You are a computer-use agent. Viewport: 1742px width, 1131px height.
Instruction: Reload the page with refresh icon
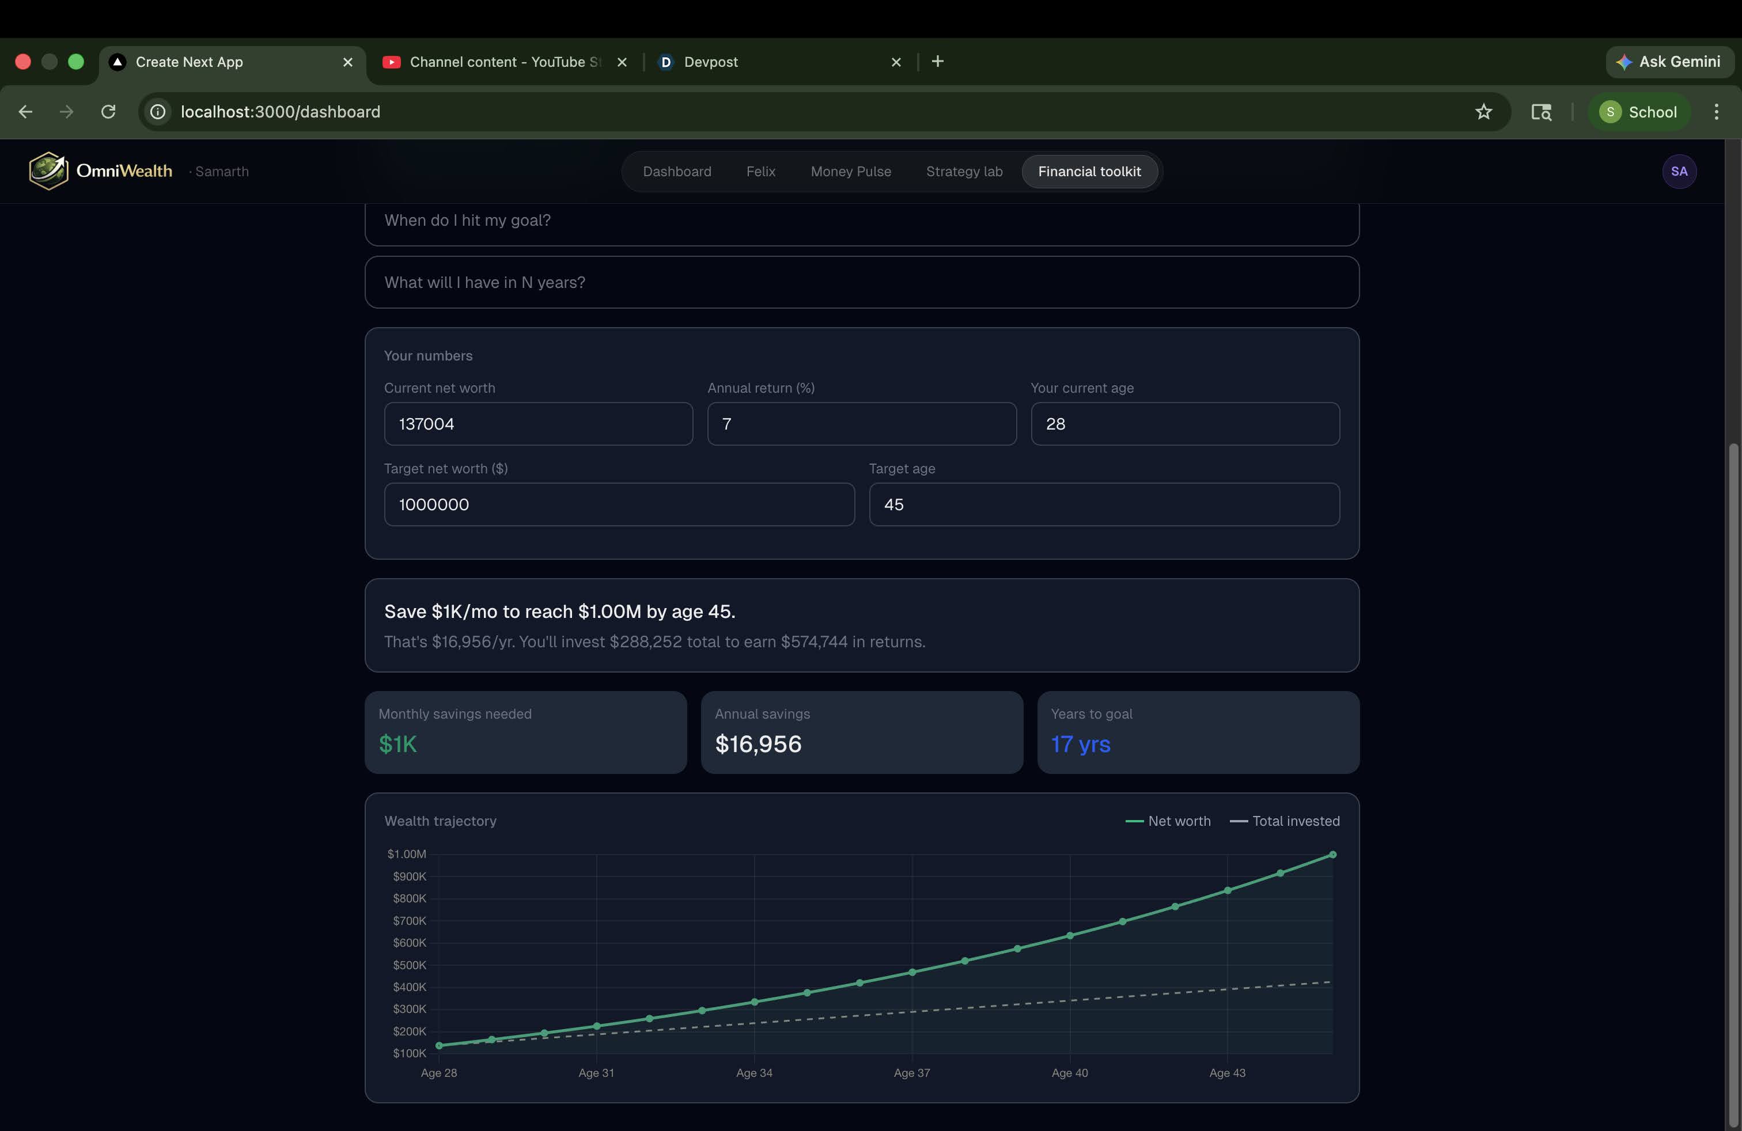click(x=108, y=112)
